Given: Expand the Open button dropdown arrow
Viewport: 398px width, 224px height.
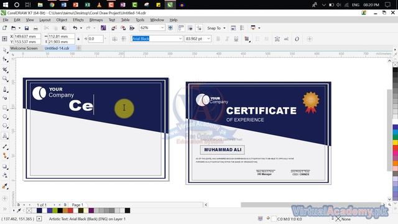Looking at the screenshot, I should [19, 28].
